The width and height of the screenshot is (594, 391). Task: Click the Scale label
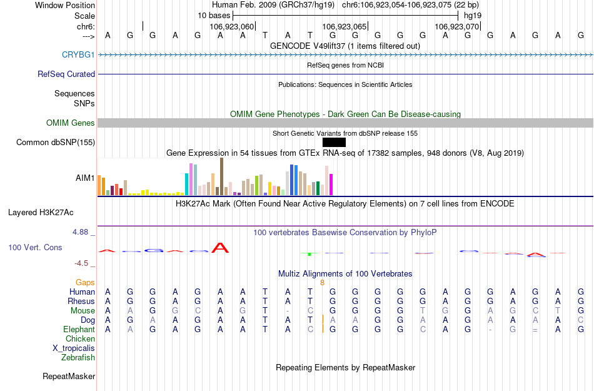coord(84,16)
